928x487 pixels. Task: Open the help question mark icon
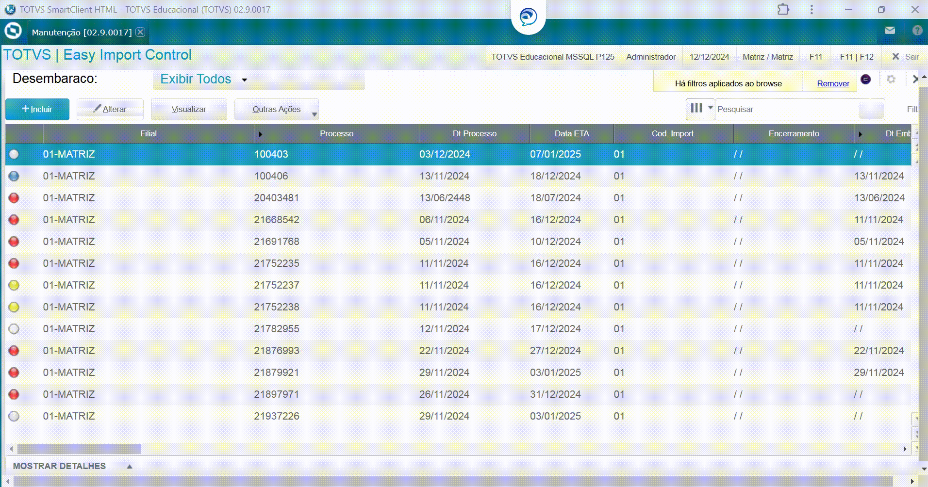917,31
